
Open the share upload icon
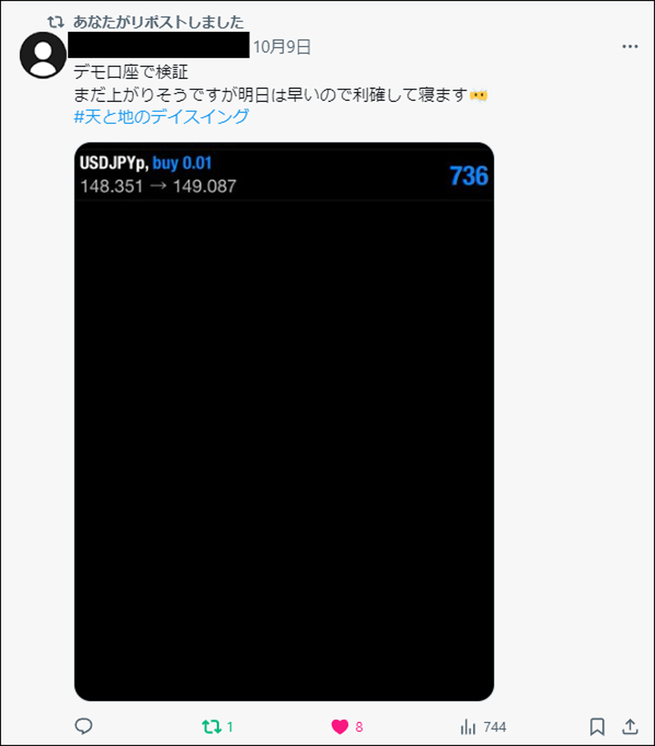pos(630,726)
